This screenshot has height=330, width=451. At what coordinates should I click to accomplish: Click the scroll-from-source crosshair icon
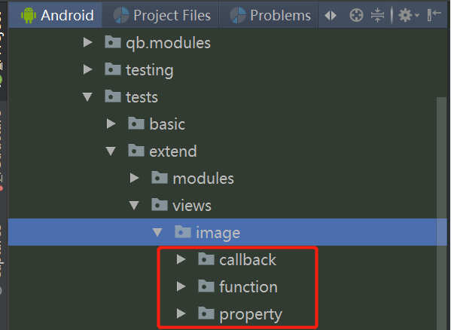pos(356,15)
